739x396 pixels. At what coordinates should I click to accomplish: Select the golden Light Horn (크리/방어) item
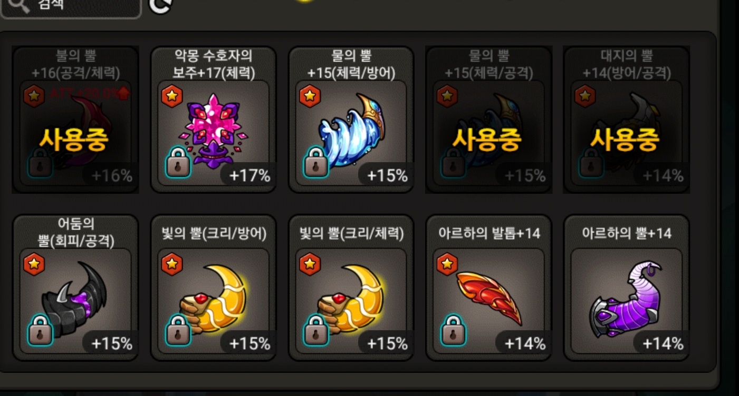click(x=214, y=288)
